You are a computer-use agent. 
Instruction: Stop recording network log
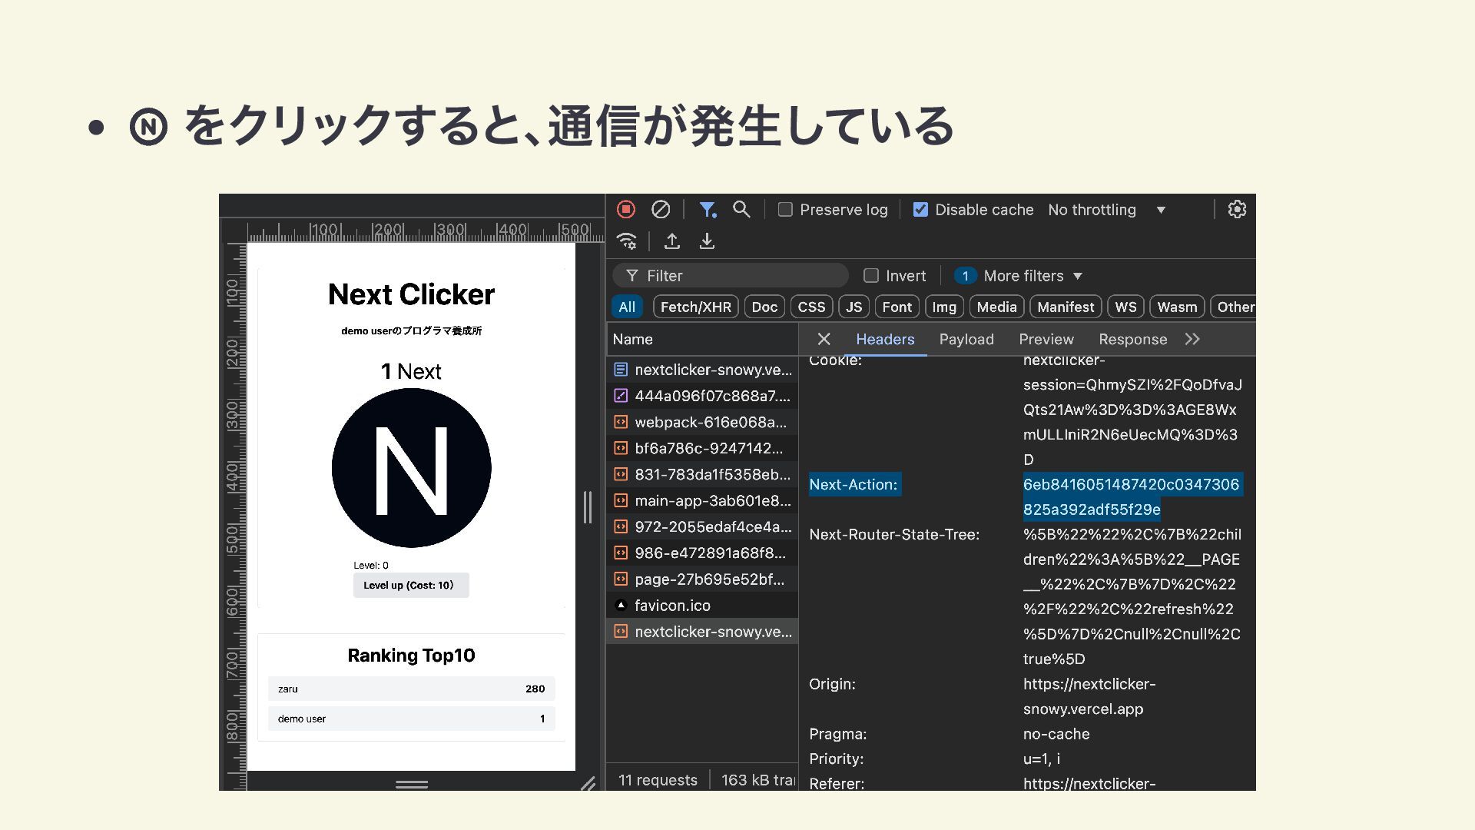(626, 209)
